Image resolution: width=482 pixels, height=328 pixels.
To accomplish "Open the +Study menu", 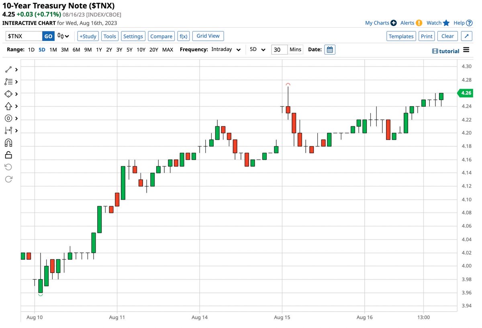I will pos(88,36).
